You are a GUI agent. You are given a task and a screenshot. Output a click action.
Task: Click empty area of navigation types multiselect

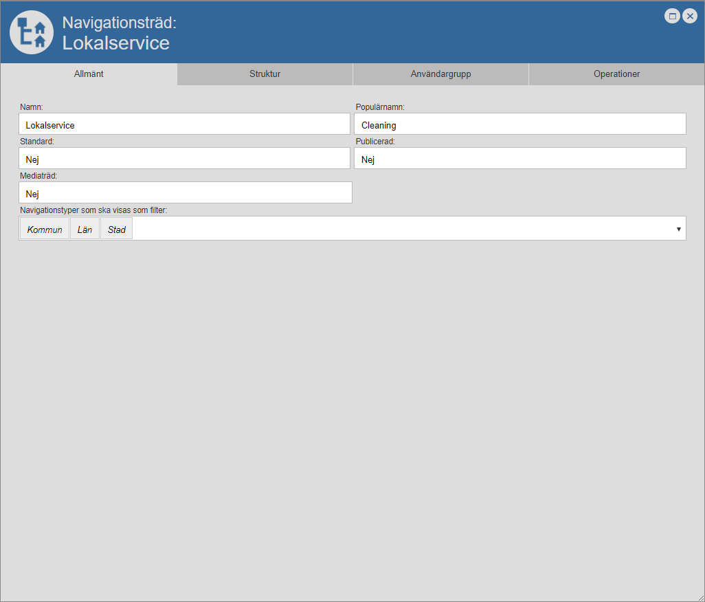399,229
